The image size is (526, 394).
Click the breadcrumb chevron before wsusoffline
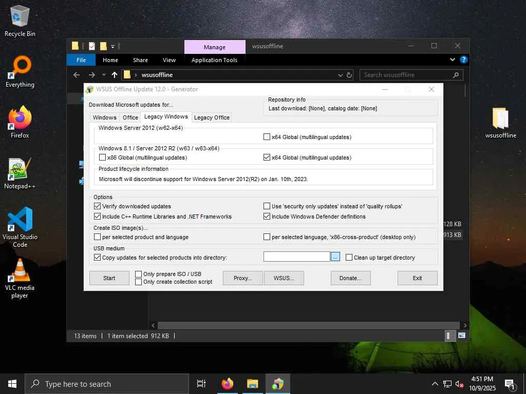pyautogui.click(x=136, y=75)
